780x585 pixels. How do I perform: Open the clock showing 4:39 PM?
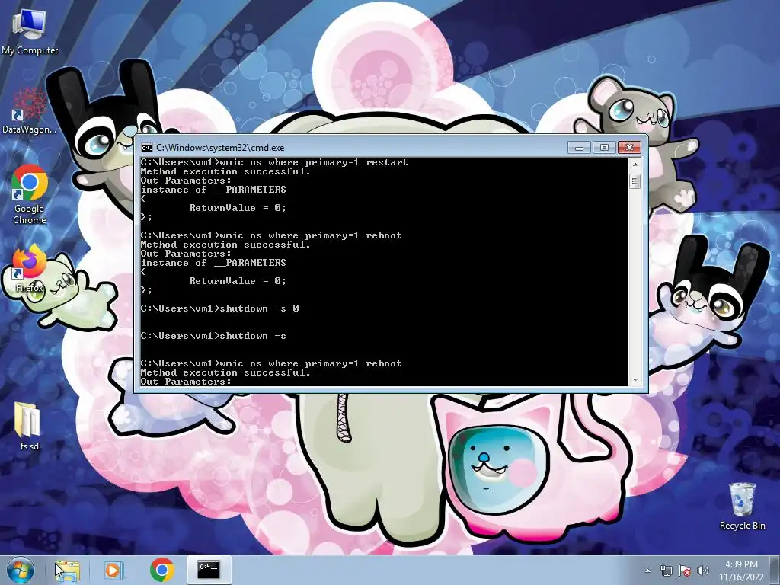[x=741, y=571]
